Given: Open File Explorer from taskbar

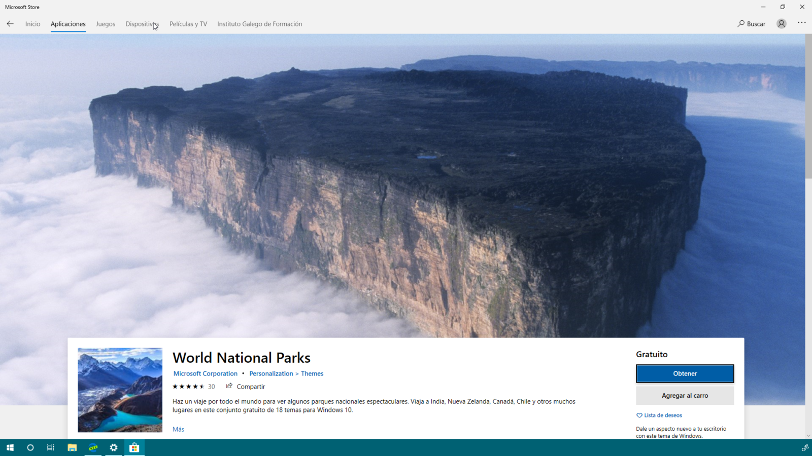Looking at the screenshot, I should (x=72, y=447).
